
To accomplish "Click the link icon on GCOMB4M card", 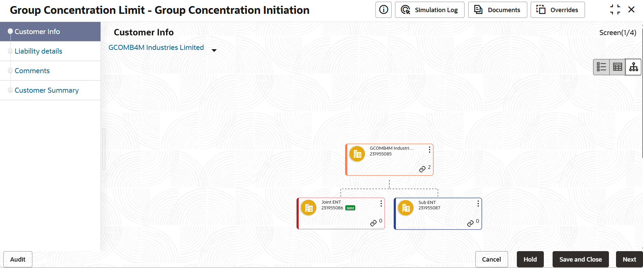I will (x=422, y=169).
